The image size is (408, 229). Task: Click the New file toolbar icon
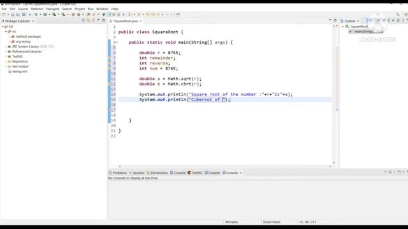pos(4,15)
